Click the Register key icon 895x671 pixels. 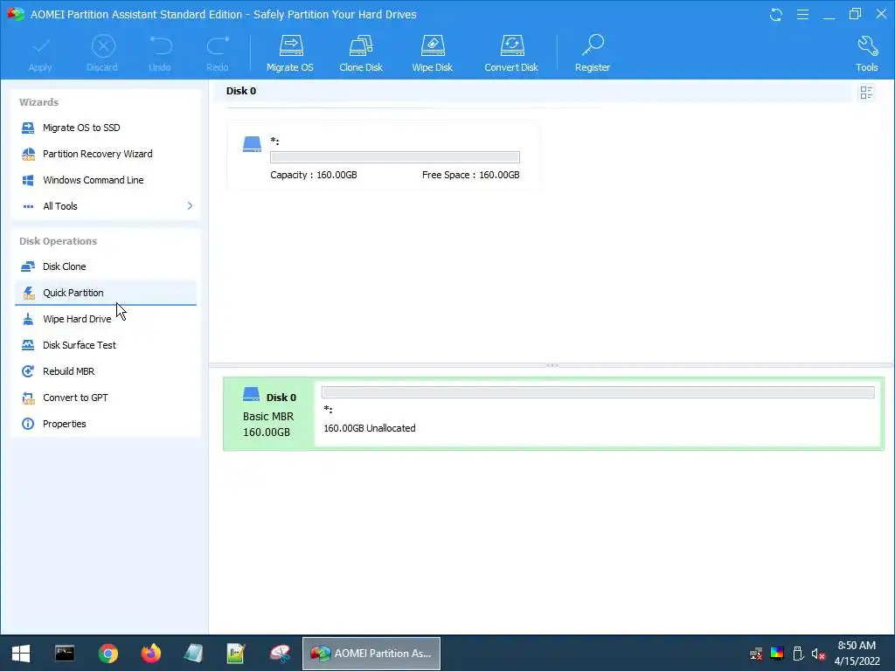pos(593,46)
